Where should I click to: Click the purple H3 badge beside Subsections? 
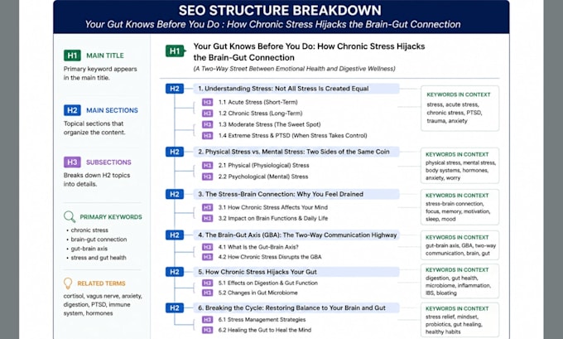(72, 162)
